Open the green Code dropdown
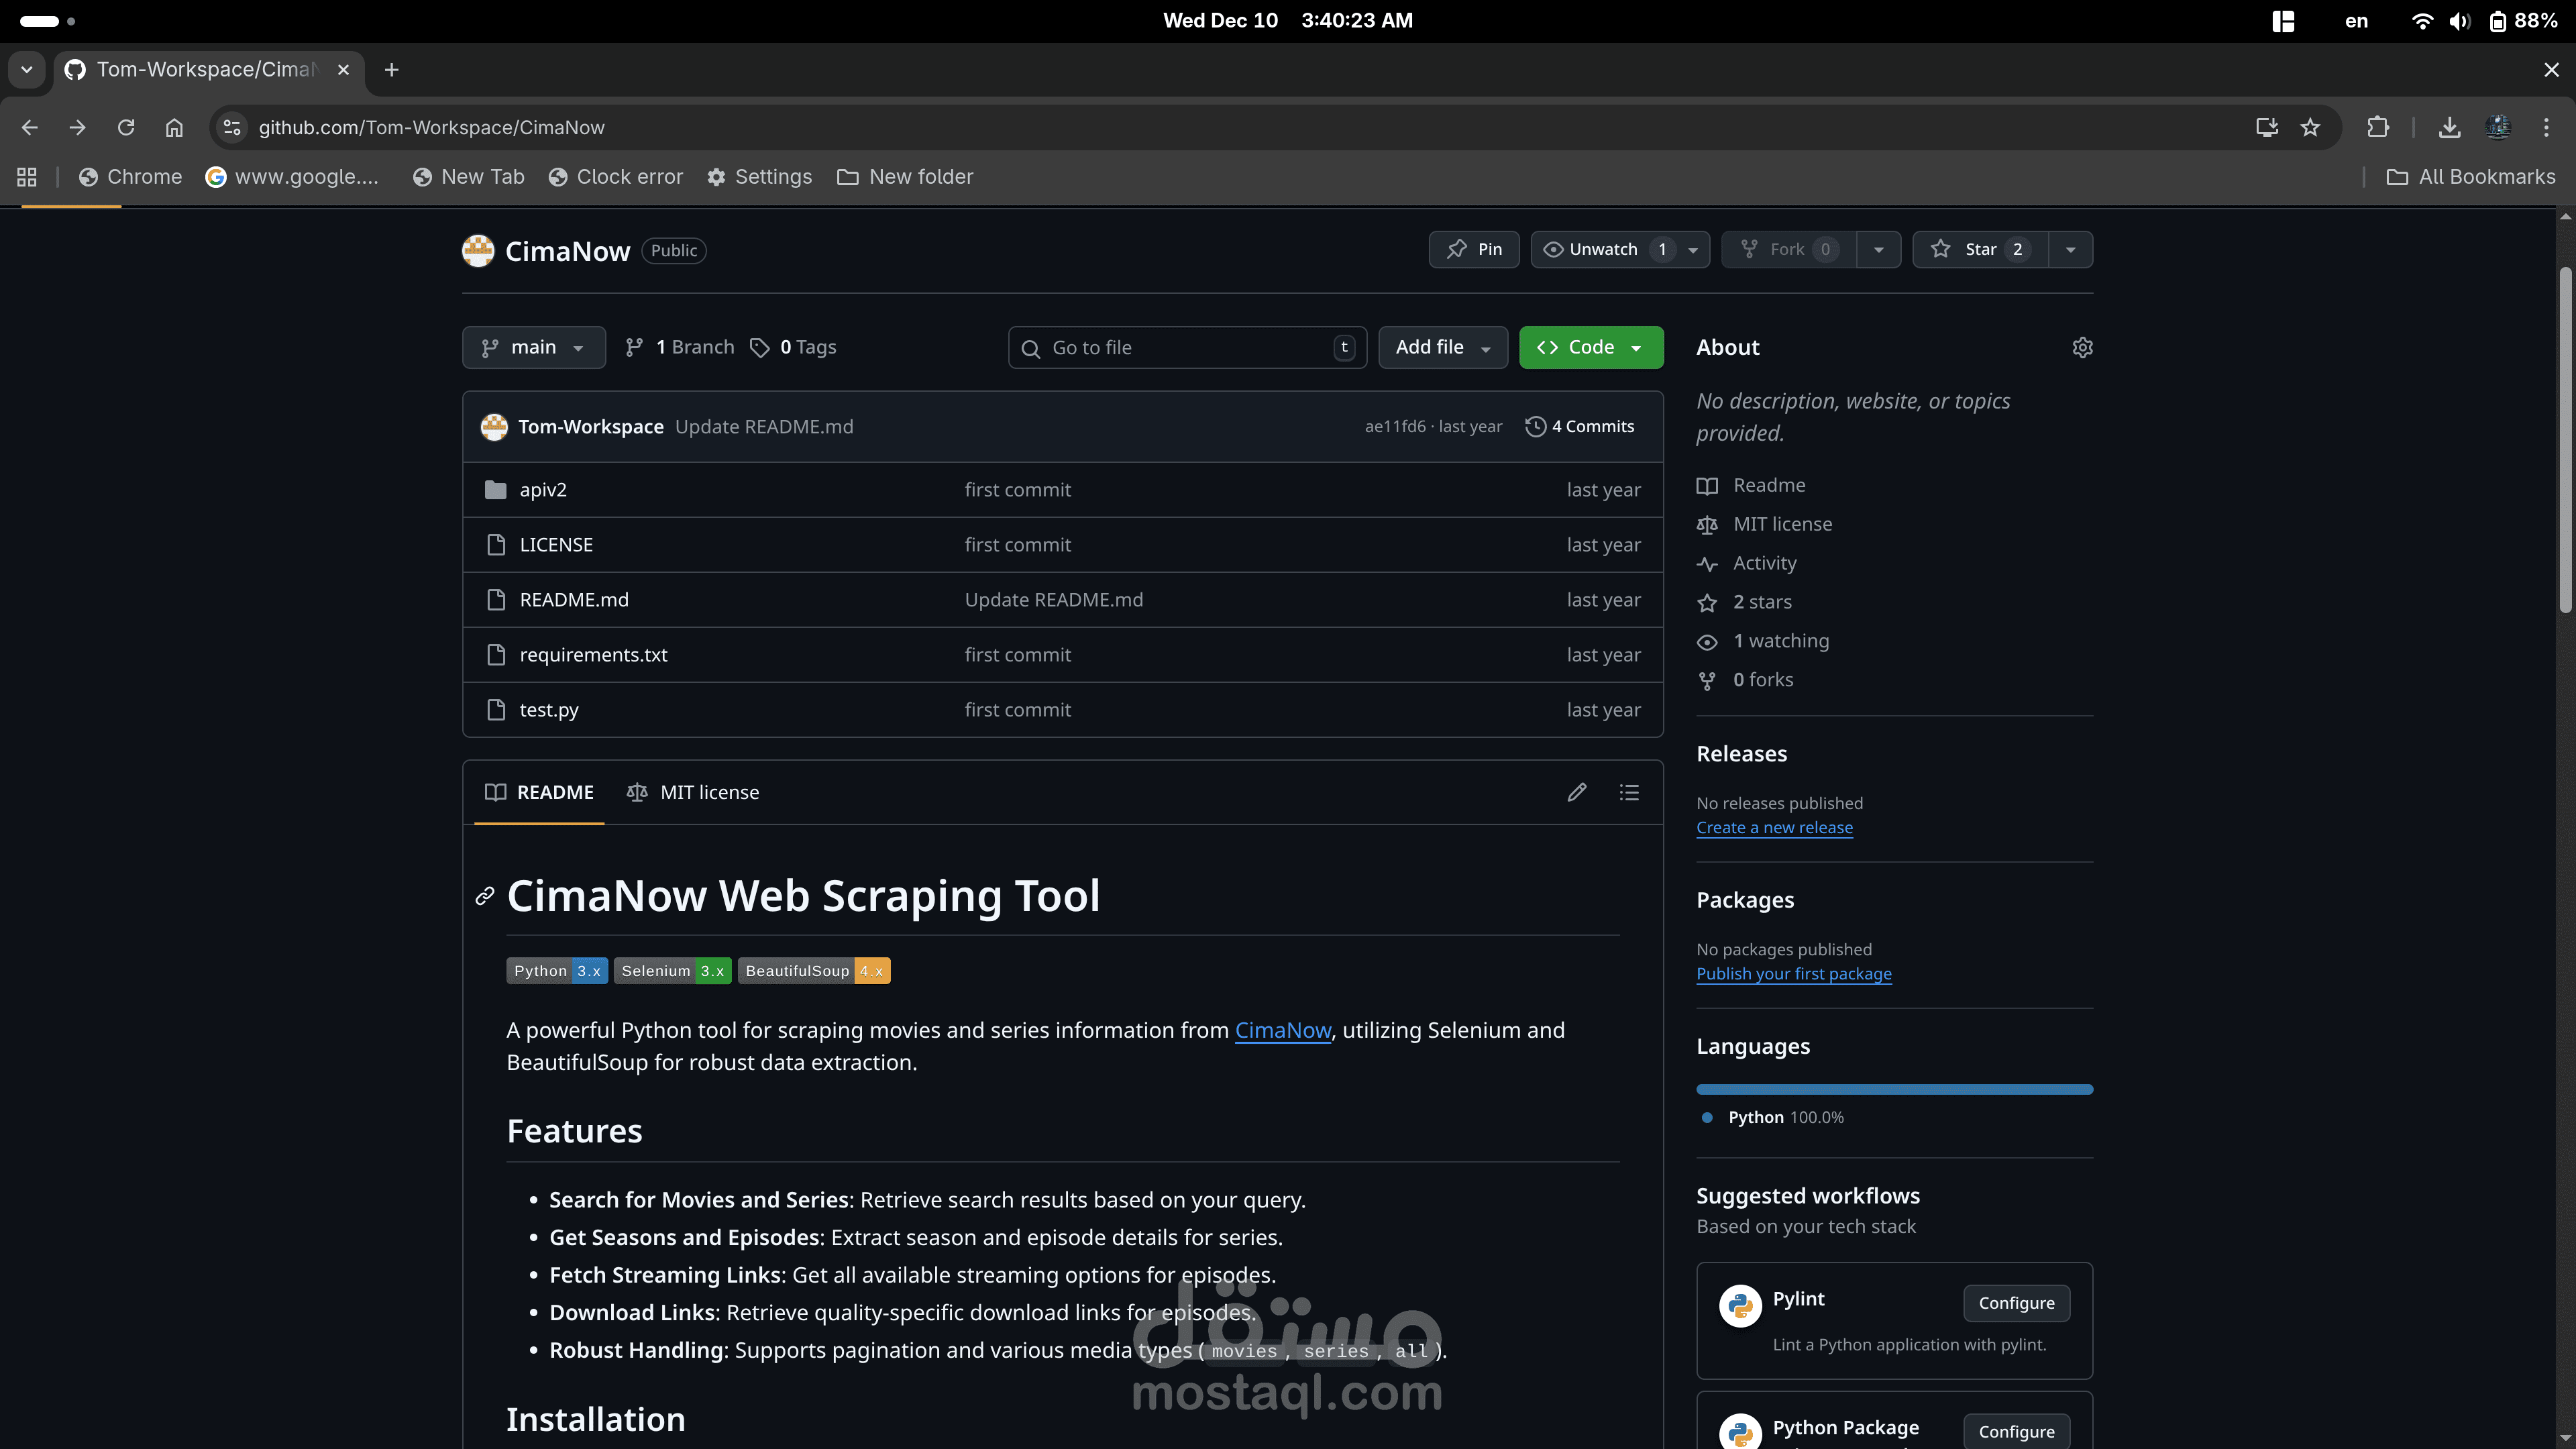Screen dimensions: 2576x1449 [1590, 346]
